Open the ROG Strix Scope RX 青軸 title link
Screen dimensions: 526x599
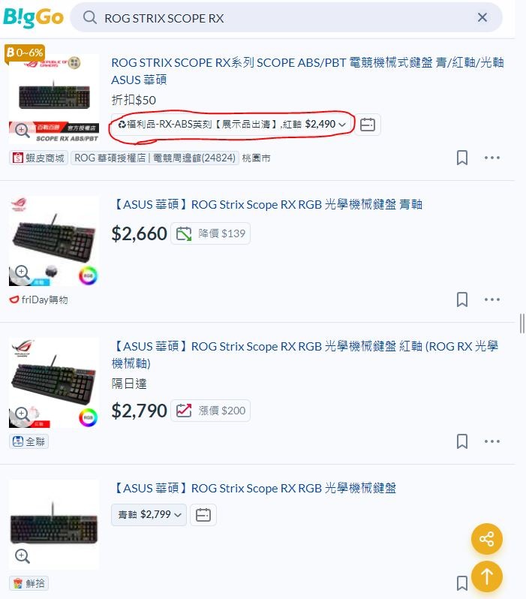[267, 204]
